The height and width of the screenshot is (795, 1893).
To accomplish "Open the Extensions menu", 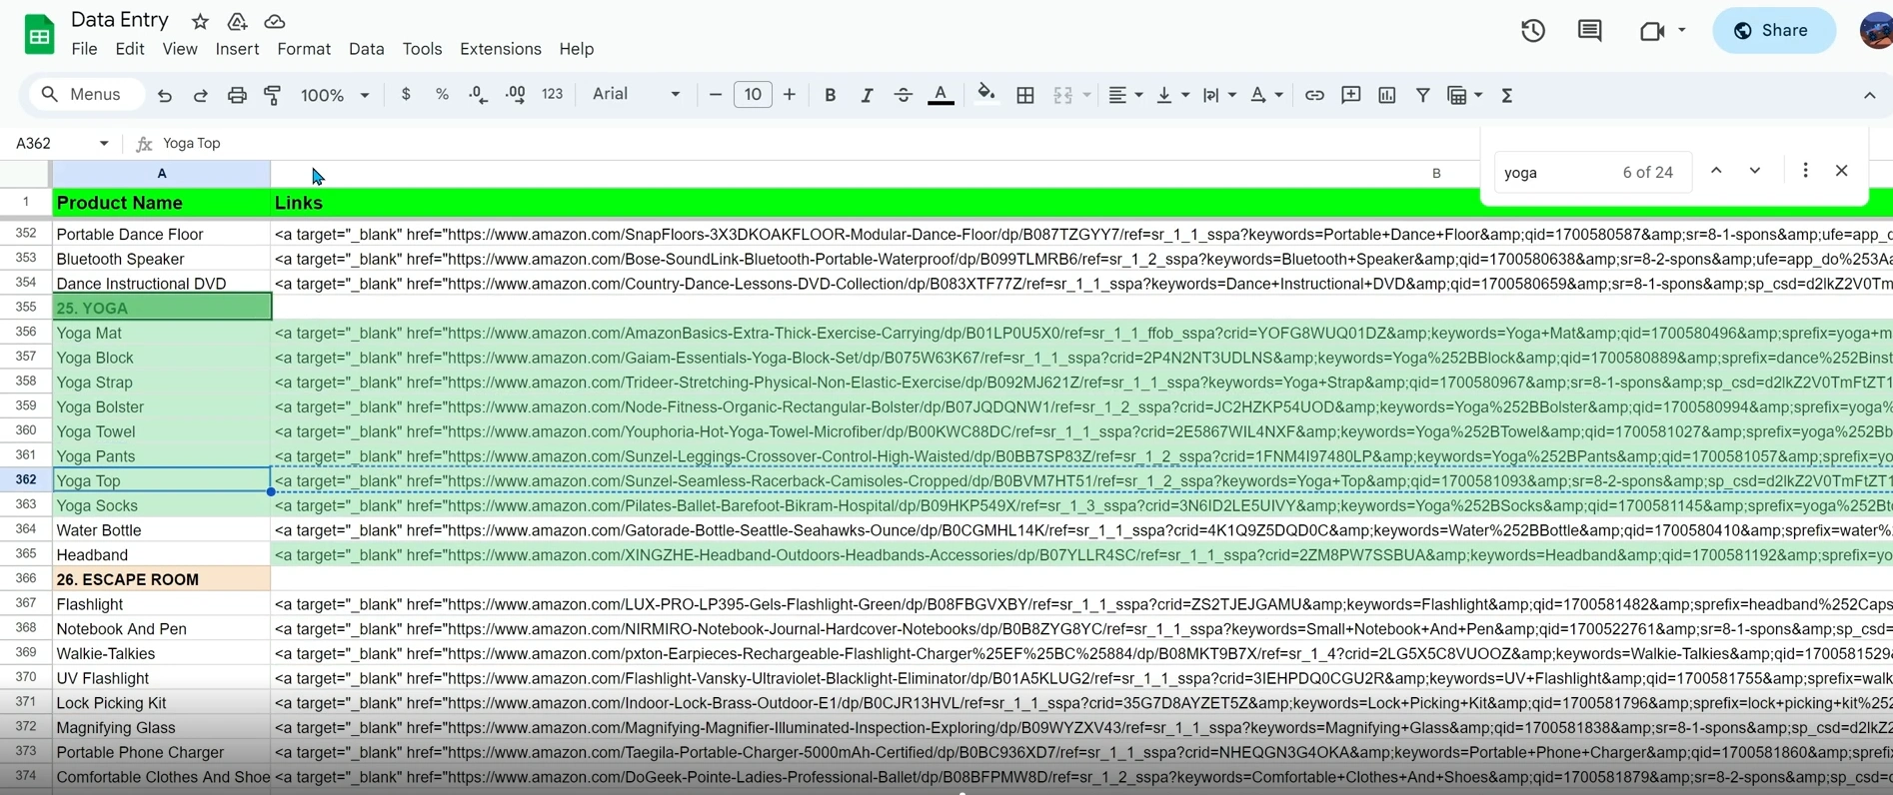I will 501,49.
